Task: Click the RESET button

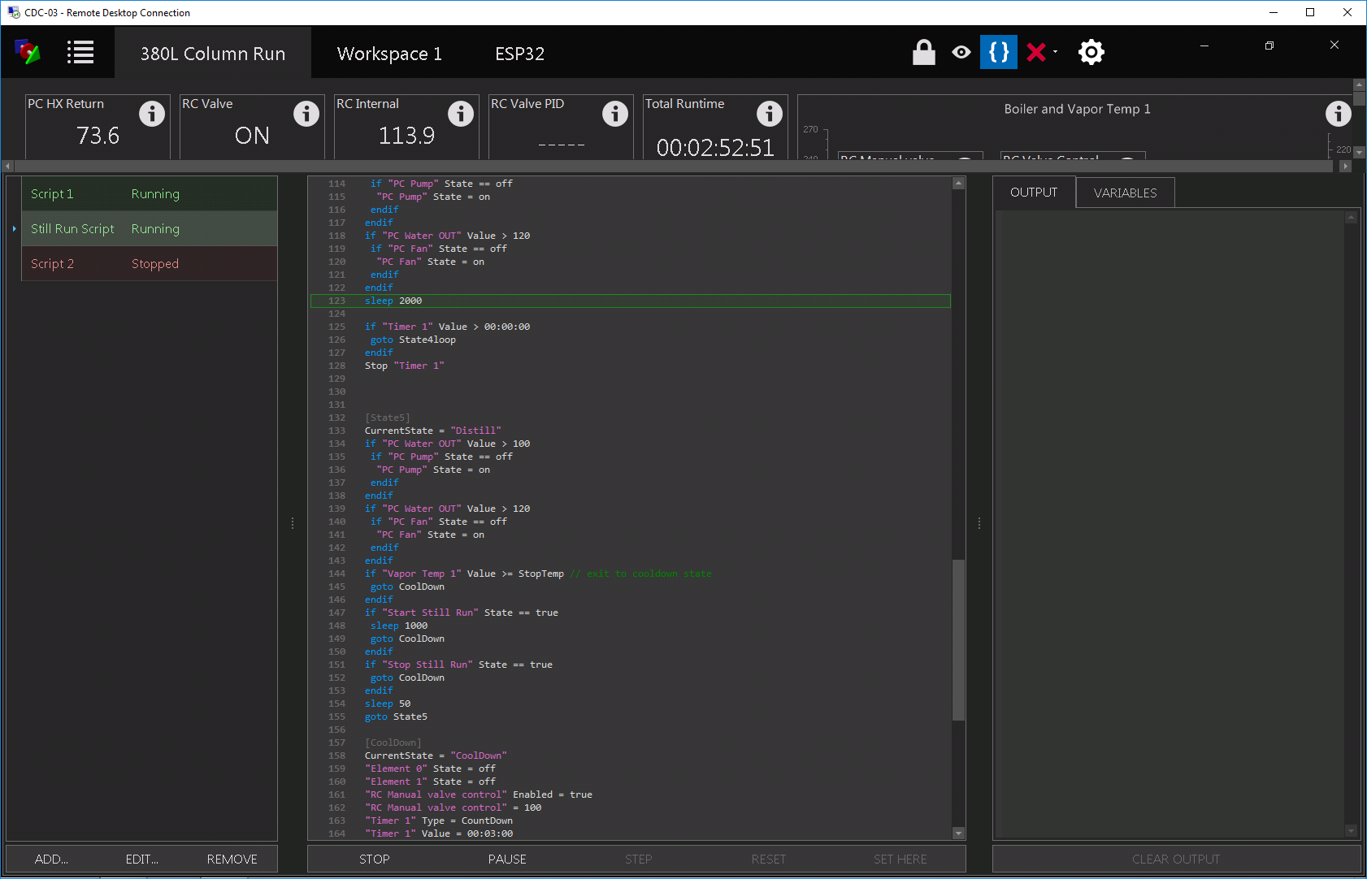Action: pyautogui.click(x=769, y=860)
